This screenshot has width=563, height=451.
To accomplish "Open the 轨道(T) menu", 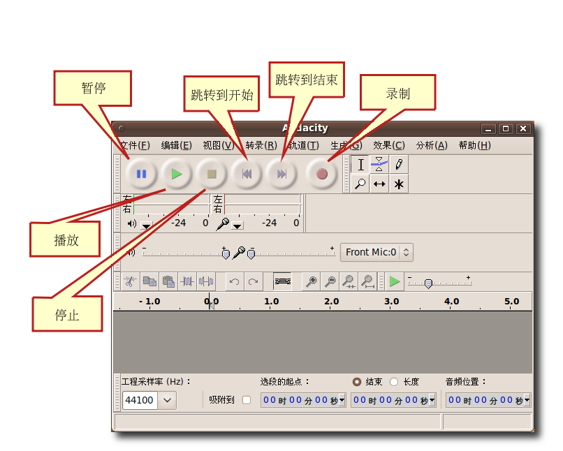I will (304, 145).
